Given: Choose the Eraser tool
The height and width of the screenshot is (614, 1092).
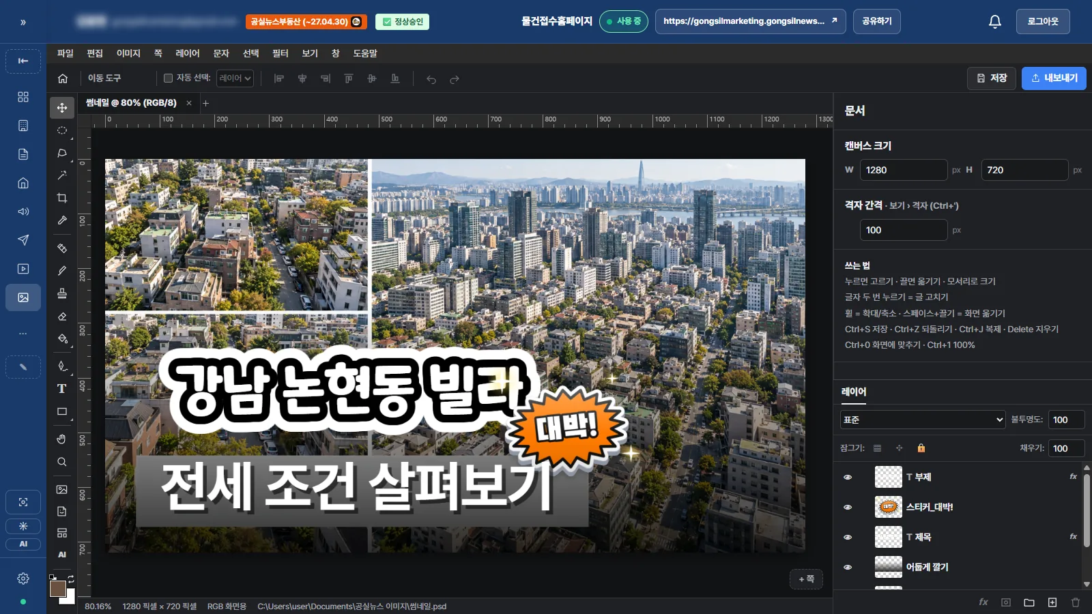Looking at the screenshot, I should coord(62,316).
